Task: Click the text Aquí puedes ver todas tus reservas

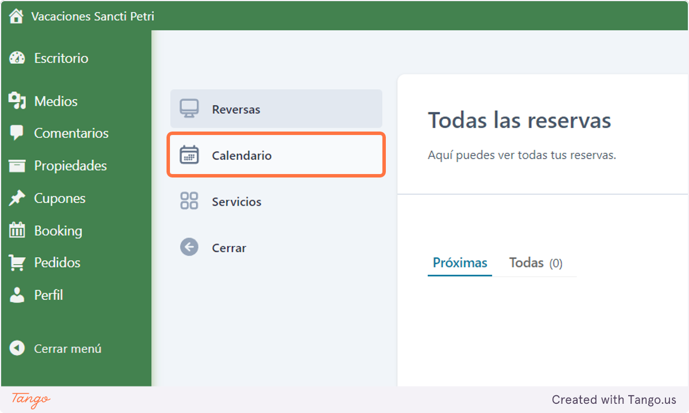Action: point(522,155)
